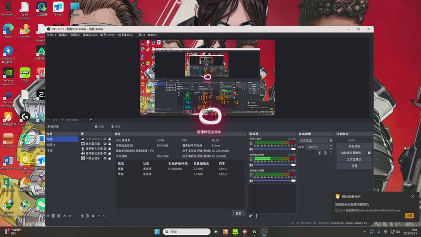Zoom out the preview with the minus icon

point(48,120)
